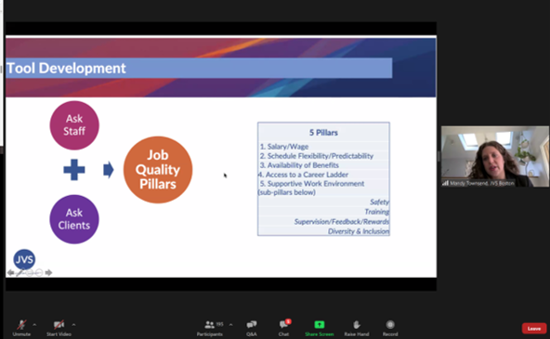This screenshot has width=550, height=339.
Task: Start Video with the camera icon
Action: click(59, 328)
